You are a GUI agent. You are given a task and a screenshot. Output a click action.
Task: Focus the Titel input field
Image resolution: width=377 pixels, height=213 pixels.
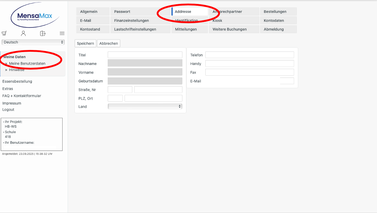(x=145, y=55)
